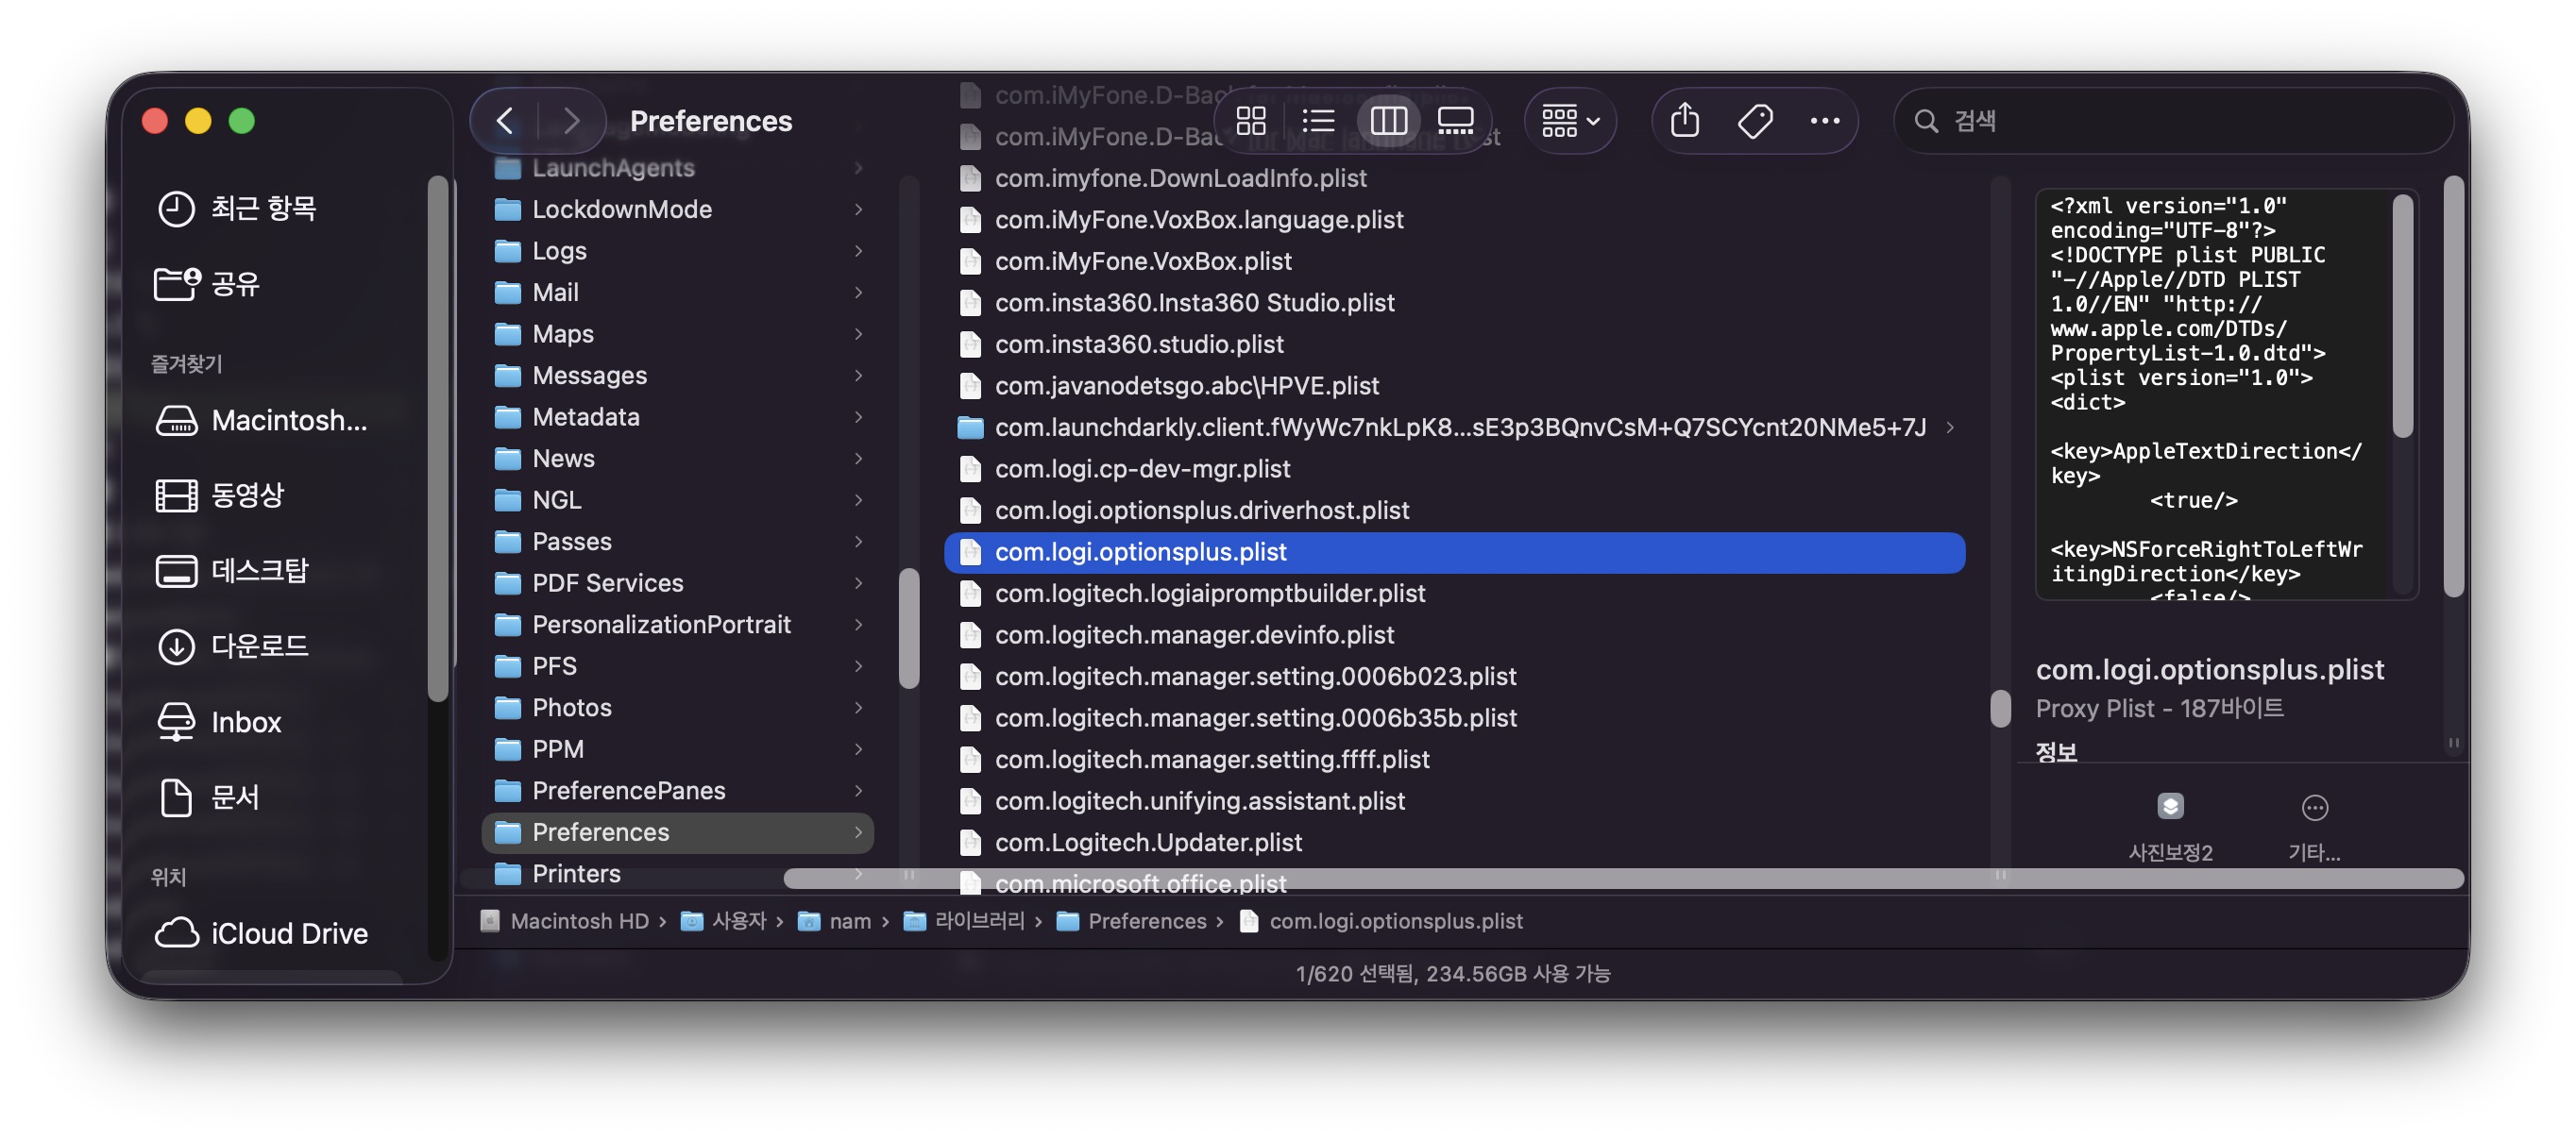Select com.logi.cp-dev-mgr.plist file
The width and height of the screenshot is (2576, 1140).
[x=1142, y=469]
